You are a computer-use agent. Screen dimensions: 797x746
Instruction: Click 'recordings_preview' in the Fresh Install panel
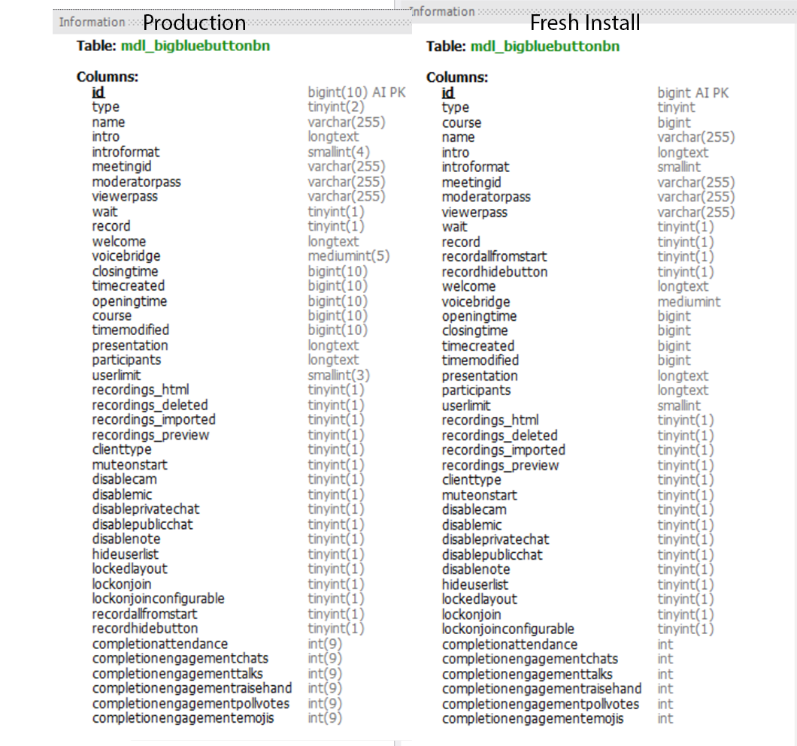click(x=500, y=466)
